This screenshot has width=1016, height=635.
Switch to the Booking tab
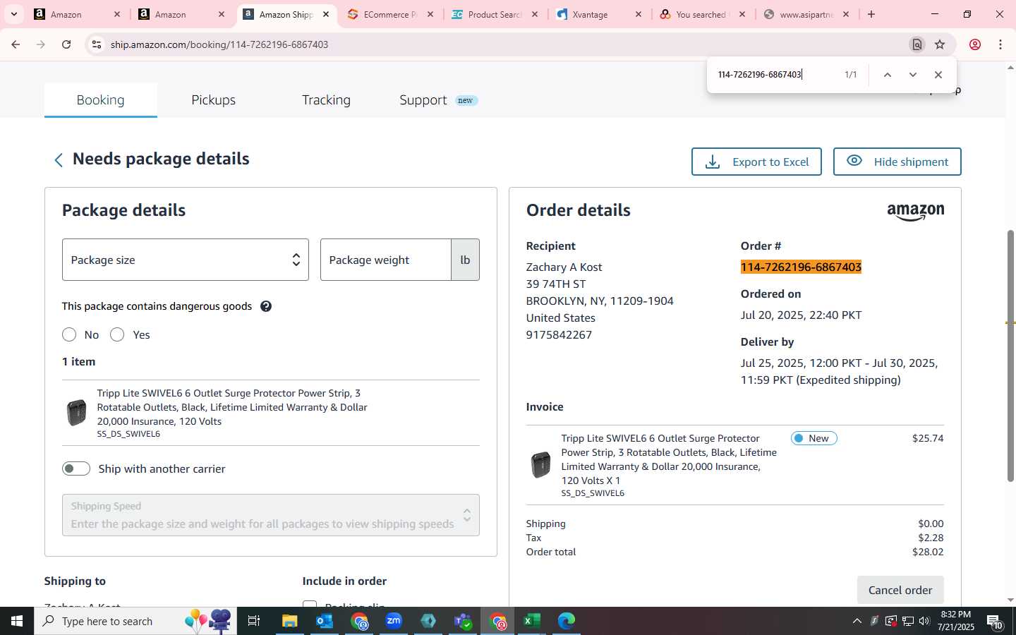(x=100, y=100)
